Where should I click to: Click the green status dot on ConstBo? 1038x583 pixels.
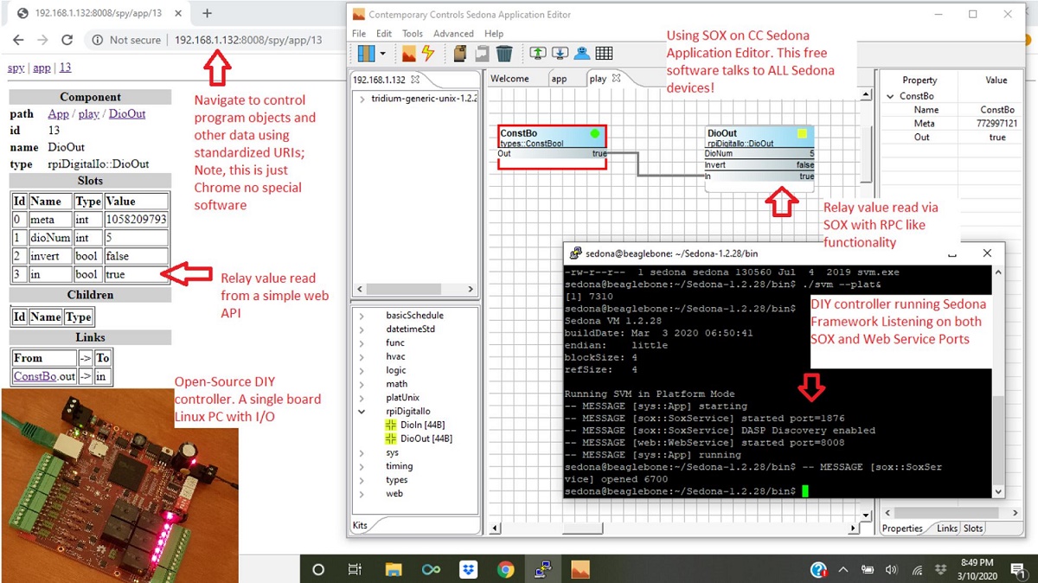pos(594,134)
